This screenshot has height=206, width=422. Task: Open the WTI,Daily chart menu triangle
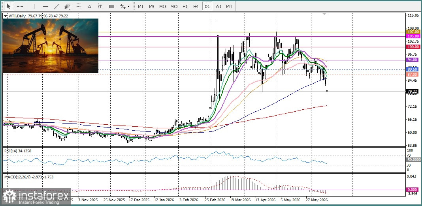click(x=5, y=16)
